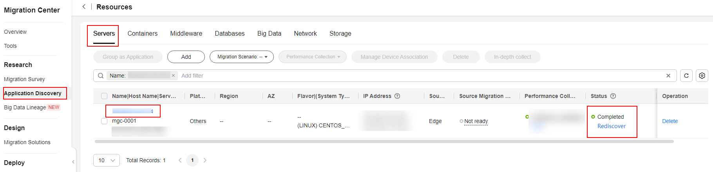
Task: Switch to the Containers tab
Action: click(143, 34)
